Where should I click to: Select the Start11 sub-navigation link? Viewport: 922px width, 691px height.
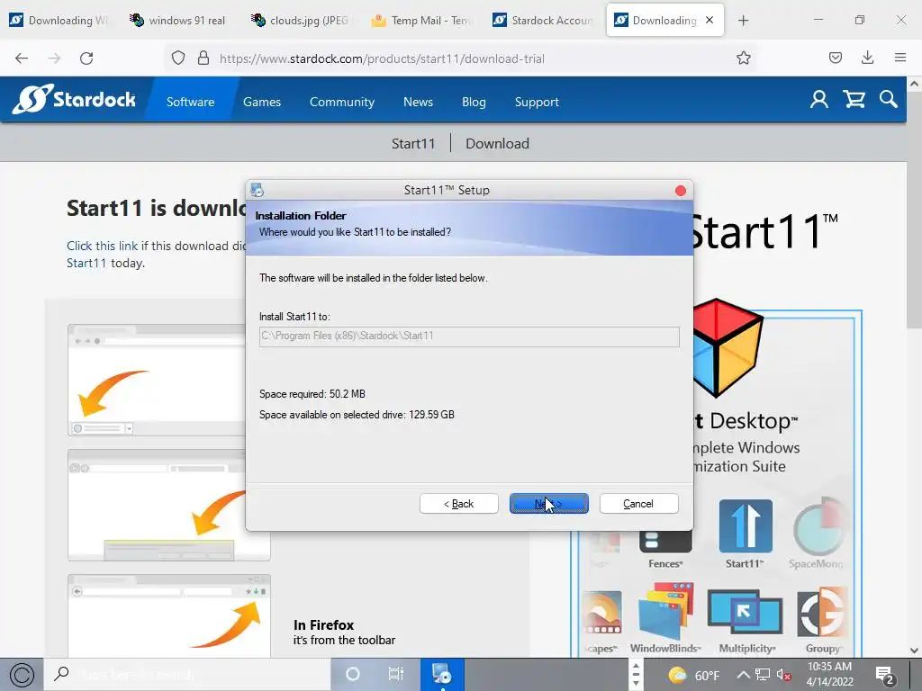(413, 143)
